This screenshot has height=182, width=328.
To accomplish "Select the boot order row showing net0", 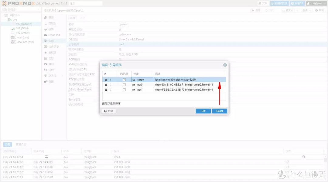I will 197,44.
